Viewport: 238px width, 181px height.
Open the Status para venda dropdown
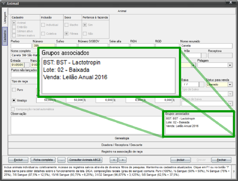230,84
